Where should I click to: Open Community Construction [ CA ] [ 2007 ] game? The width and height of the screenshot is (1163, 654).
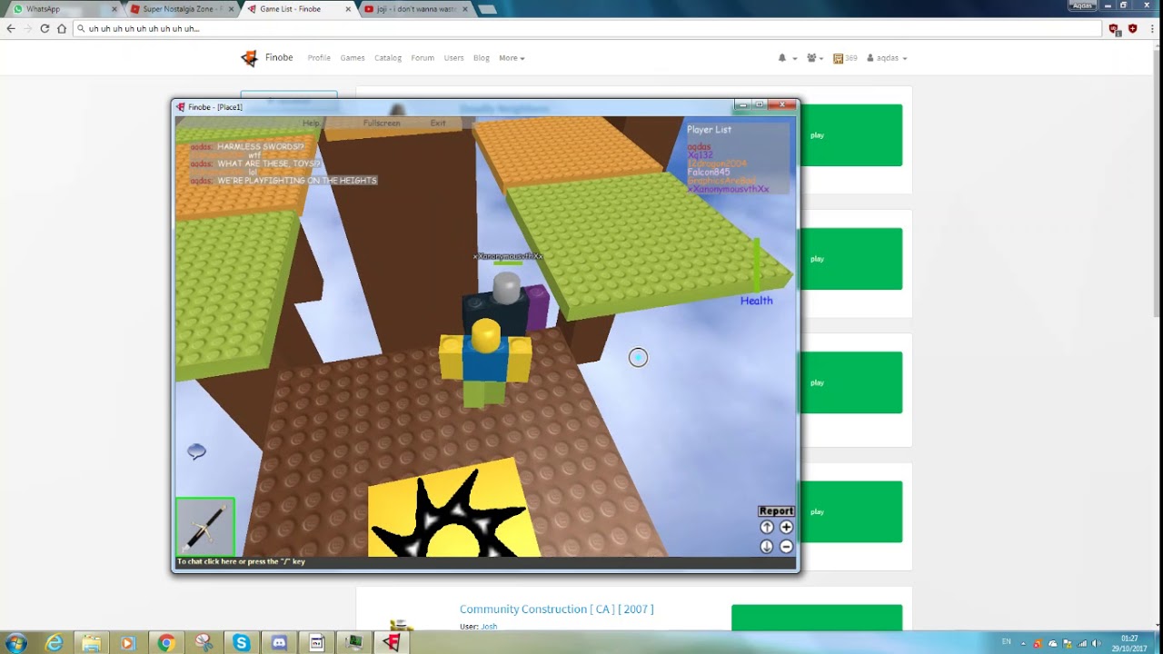coord(556,609)
